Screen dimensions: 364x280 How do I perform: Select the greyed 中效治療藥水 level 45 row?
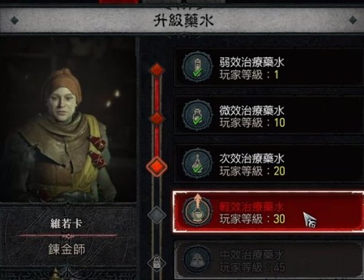[x=269, y=260]
